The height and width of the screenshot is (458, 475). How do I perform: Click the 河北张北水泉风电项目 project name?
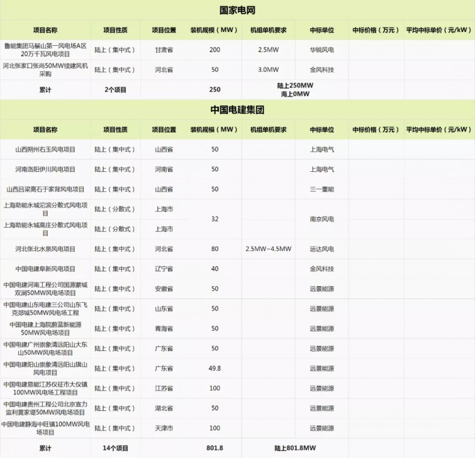pos(45,249)
